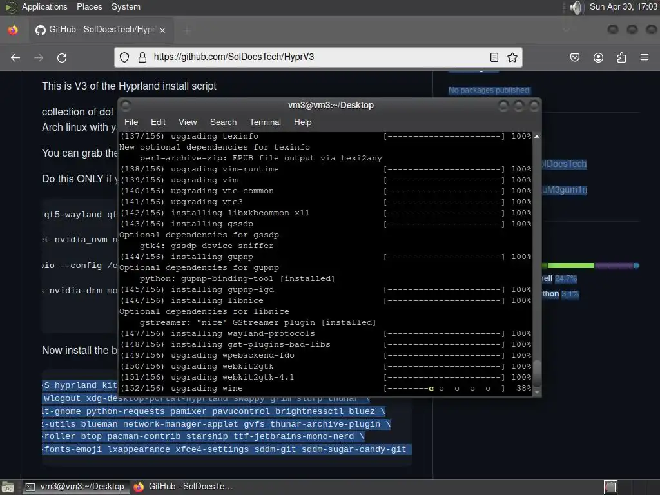Open the terminal Terminal menu
This screenshot has height=495, width=660.
[x=265, y=122]
